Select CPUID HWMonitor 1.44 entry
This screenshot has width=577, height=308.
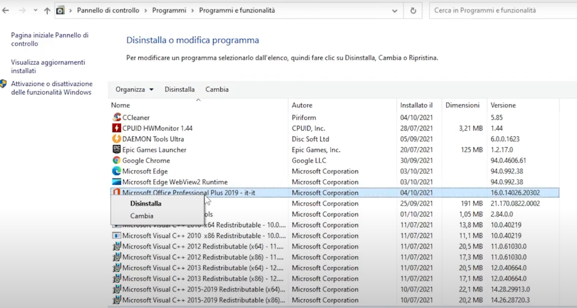(x=157, y=128)
